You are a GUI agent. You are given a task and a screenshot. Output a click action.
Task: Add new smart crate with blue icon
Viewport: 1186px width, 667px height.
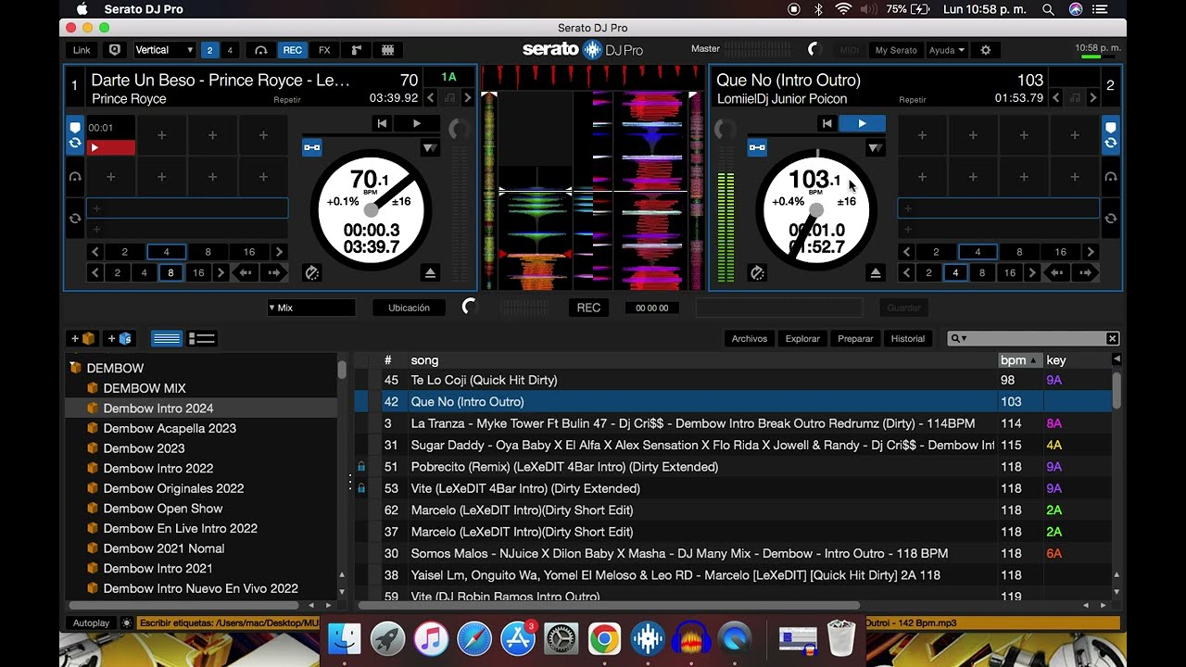(x=120, y=339)
